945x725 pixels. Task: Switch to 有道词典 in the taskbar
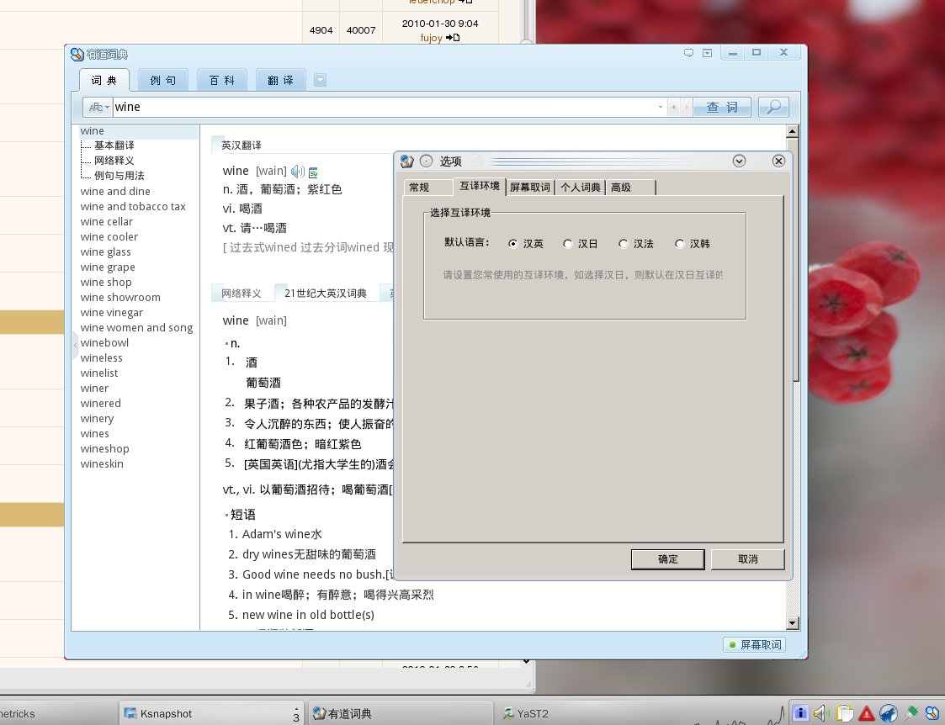[401, 713]
